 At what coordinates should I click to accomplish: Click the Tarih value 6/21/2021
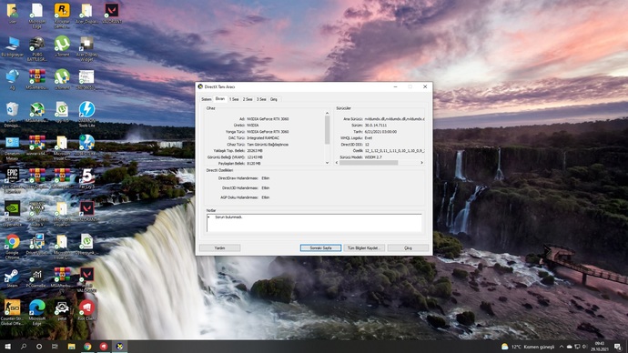pyautogui.click(x=380, y=132)
